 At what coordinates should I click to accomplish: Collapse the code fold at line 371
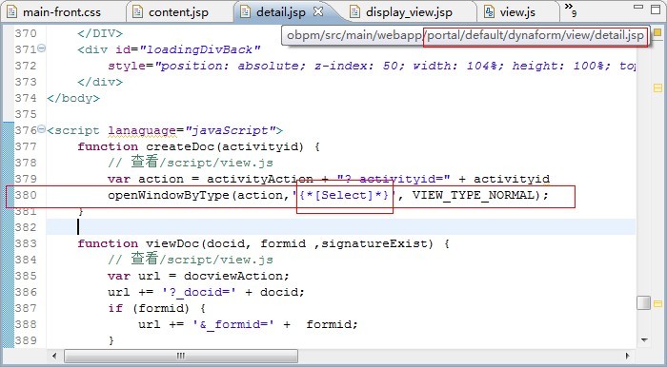click(41, 48)
